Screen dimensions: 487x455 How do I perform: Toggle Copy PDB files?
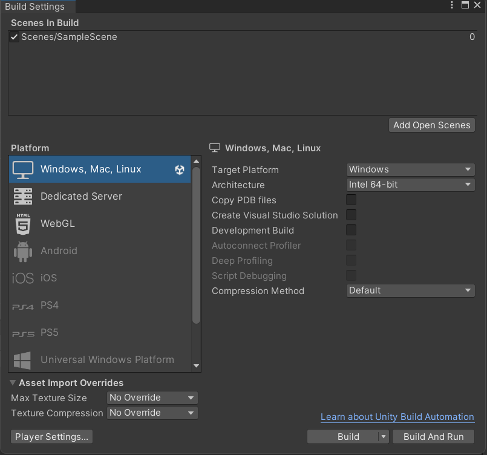(351, 200)
